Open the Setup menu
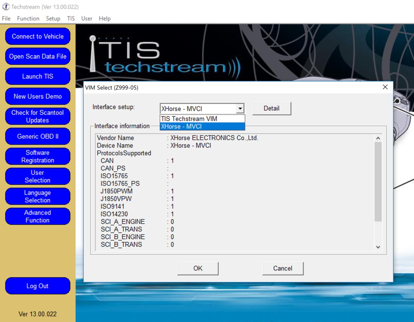Screen dimensions: 414x322 (53, 18)
